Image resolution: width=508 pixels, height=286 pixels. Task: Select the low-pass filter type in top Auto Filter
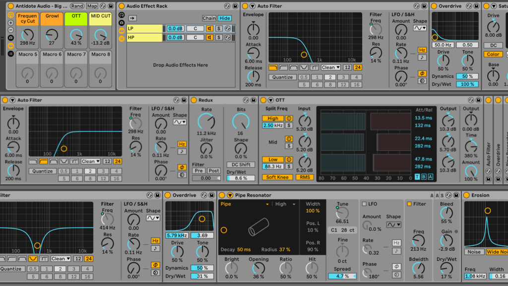click(x=273, y=68)
